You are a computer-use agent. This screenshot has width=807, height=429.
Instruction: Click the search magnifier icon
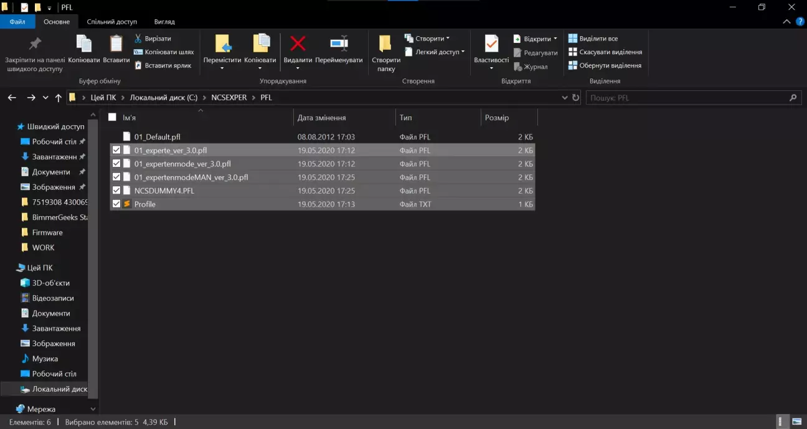point(793,98)
